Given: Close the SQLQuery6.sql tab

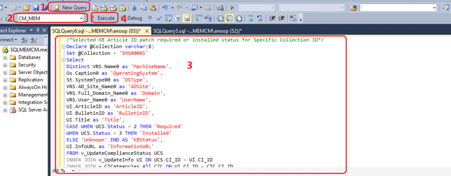Looking at the screenshot, I should click(147, 31).
